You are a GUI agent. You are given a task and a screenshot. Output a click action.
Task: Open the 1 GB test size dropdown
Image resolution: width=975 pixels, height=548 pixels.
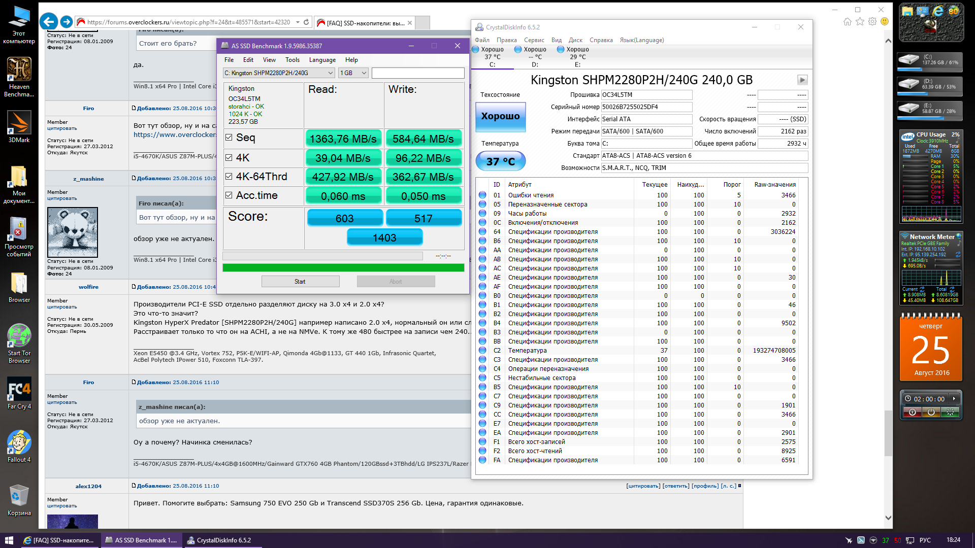(364, 73)
